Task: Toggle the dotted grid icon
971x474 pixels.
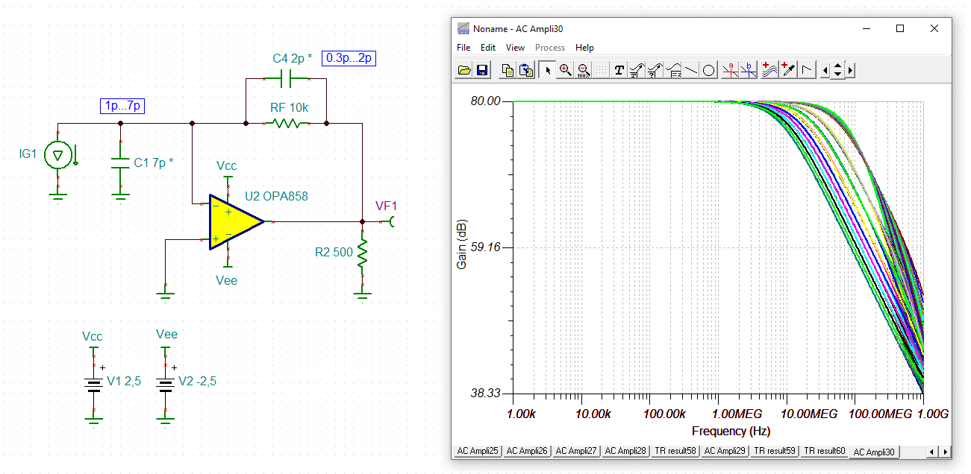Action: (x=601, y=70)
